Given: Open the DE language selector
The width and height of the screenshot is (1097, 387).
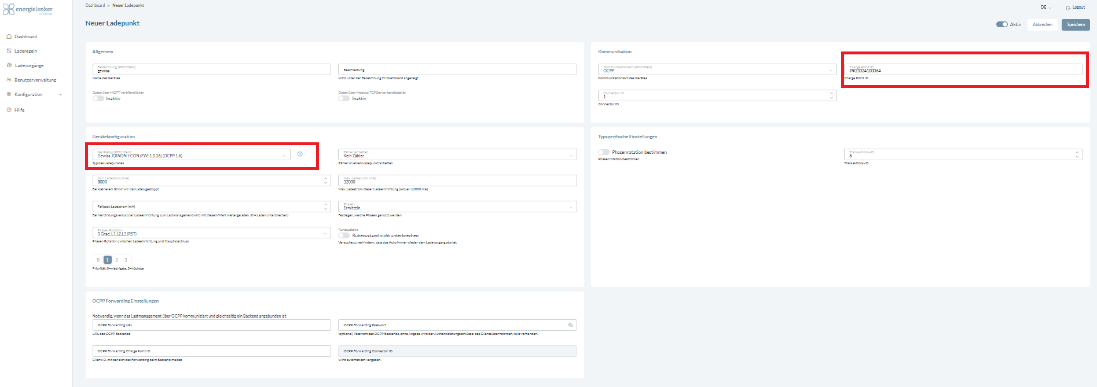Looking at the screenshot, I should (x=1046, y=8).
